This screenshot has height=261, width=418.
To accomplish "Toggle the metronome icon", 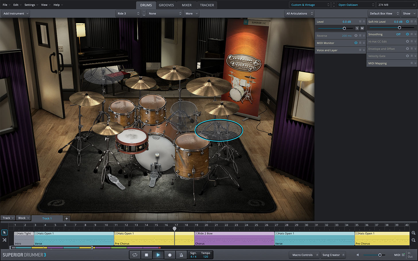I will click(181, 255).
